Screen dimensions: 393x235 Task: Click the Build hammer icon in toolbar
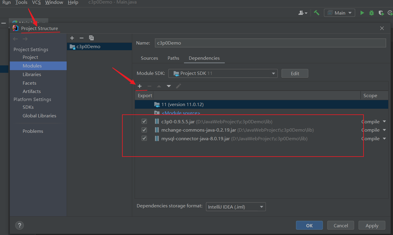point(316,13)
